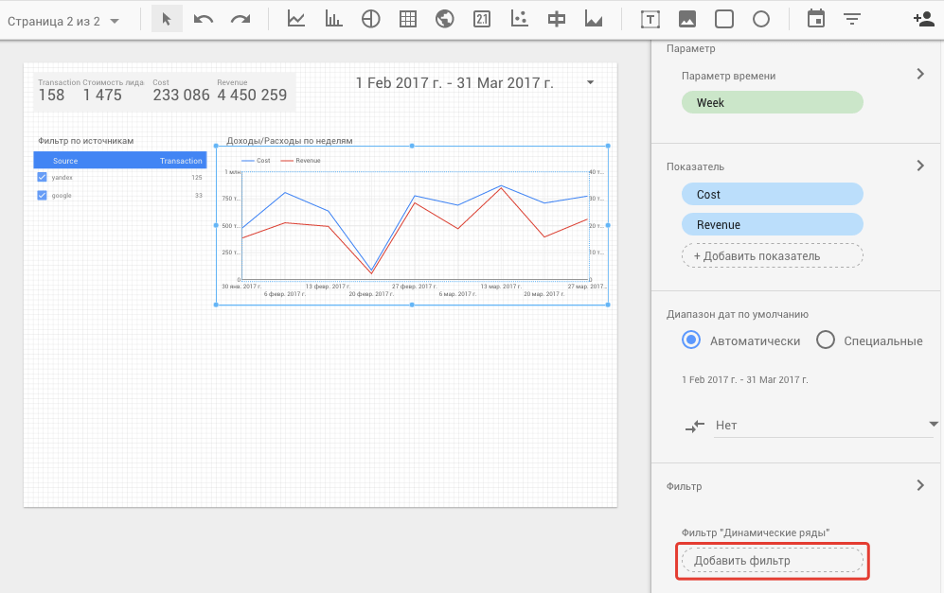944x593 pixels.
Task: Insert a bar chart from toolbar
Action: 333,19
